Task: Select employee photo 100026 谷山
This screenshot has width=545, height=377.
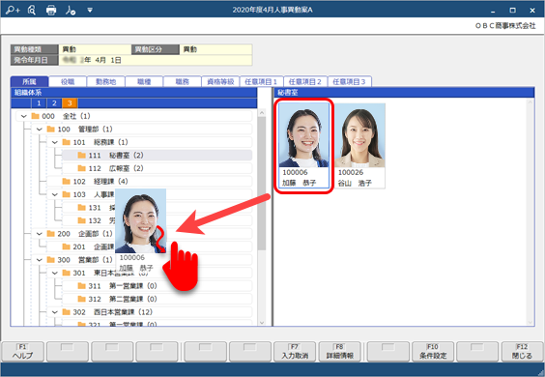Action: (359, 145)
